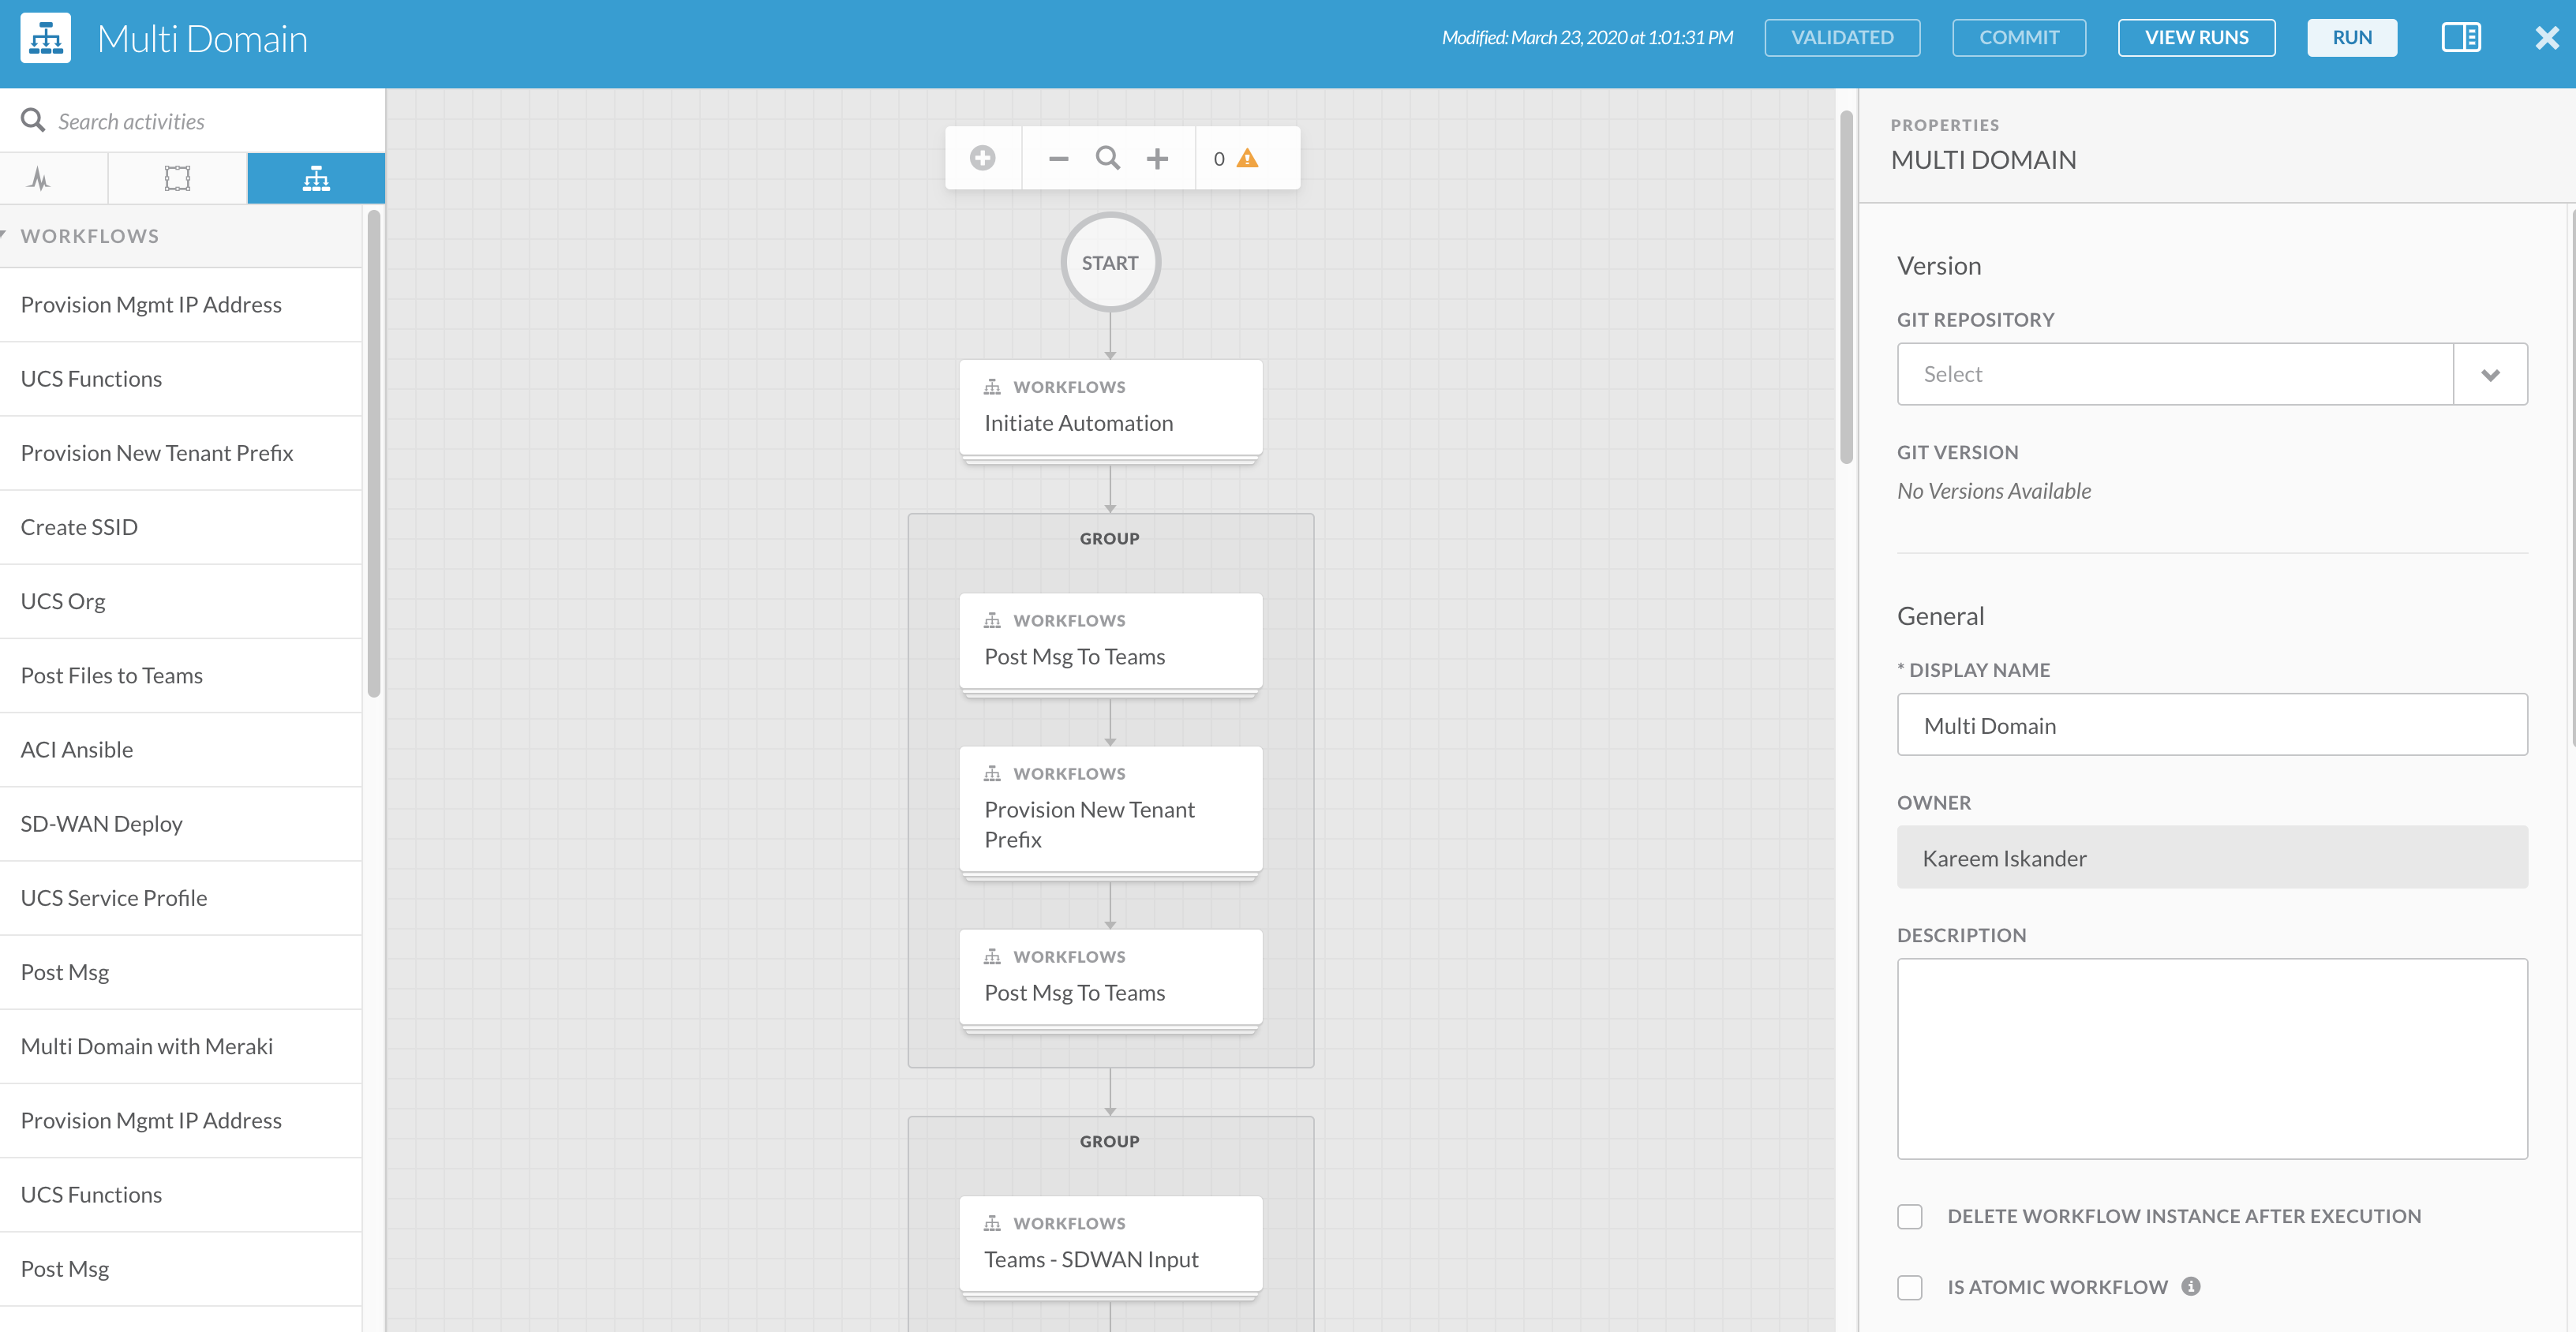Collapse the Workflows section header
This screenshot has height=1332, width=2576.
pyautogui.click(x=89, y=236)
